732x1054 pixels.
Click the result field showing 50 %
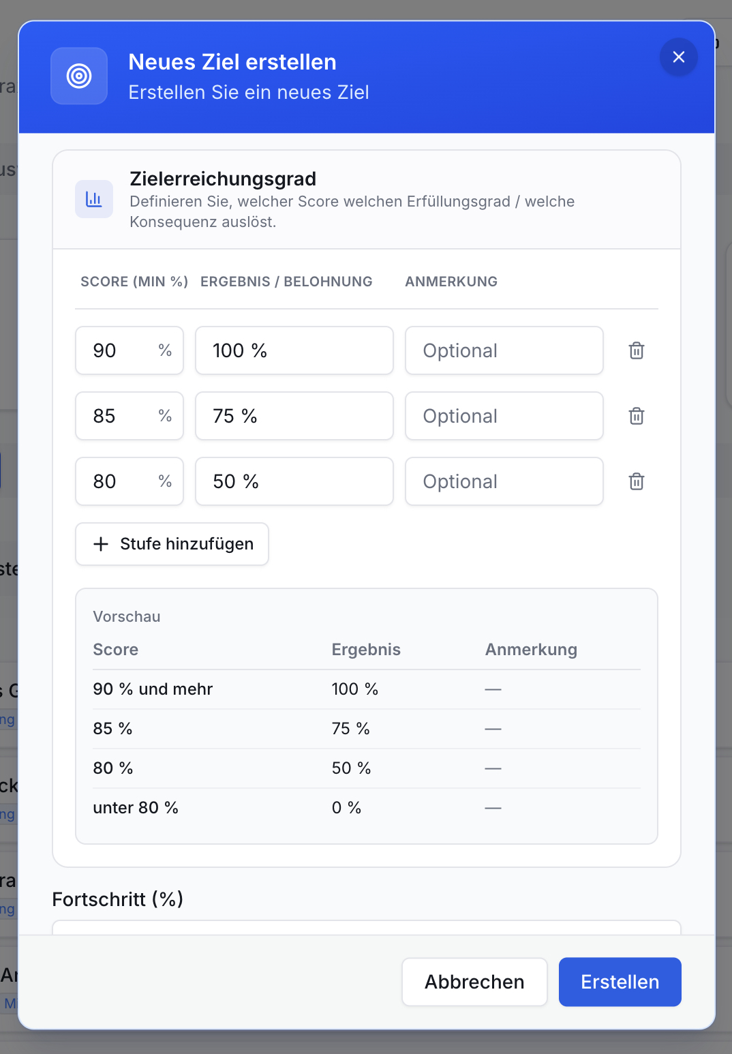(294, 481)
